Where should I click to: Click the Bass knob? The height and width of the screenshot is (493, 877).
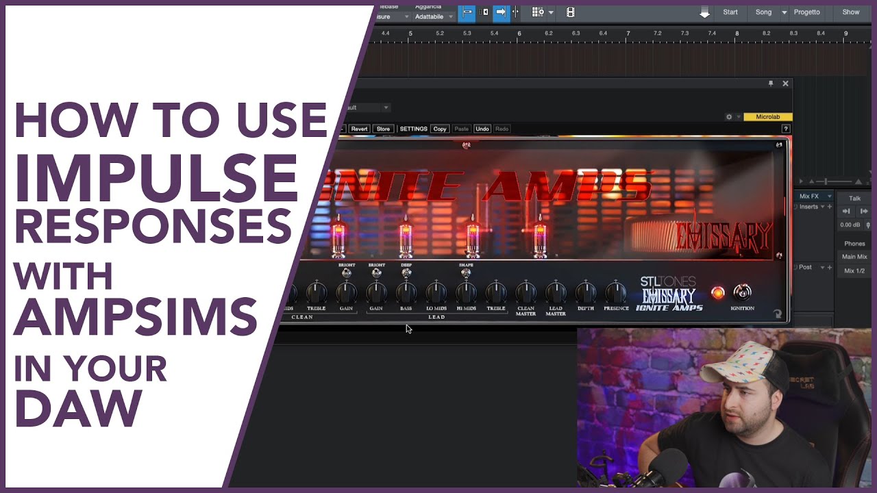406,293
